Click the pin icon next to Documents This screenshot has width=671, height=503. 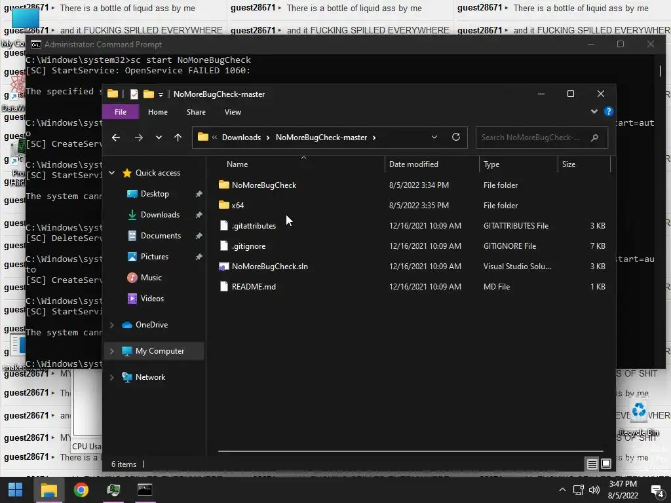click(199, 236)
